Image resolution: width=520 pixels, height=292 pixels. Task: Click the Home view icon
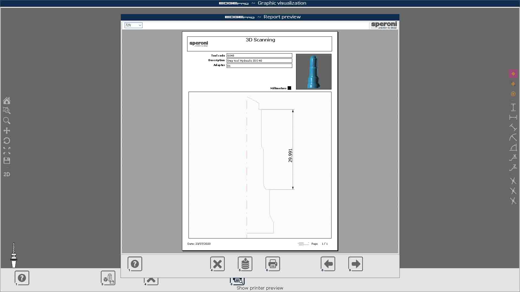[x=7, y=101]
